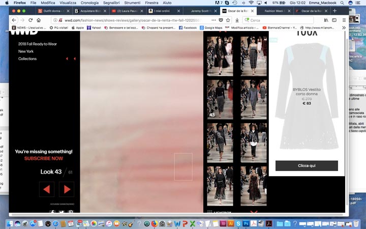Open the Firefox hamburger menu

(x=344, y=20)
